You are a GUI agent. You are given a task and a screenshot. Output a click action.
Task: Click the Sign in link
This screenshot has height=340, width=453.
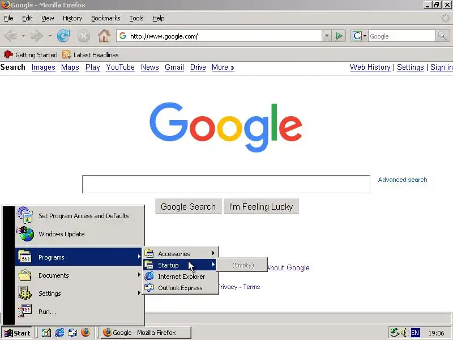(x=442, y=67)
